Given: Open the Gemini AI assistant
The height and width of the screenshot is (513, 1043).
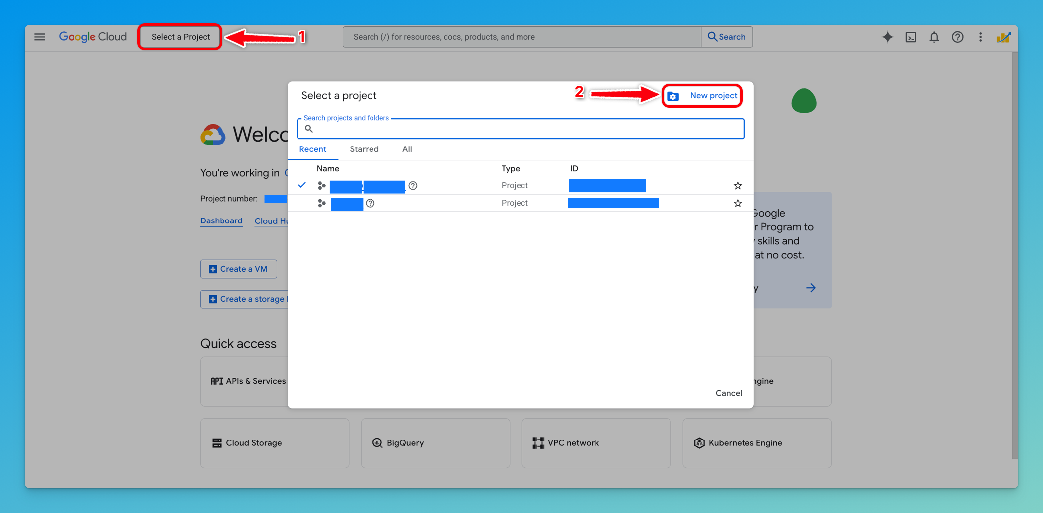Looking at the screenshot, I should [x=888, y=37].
